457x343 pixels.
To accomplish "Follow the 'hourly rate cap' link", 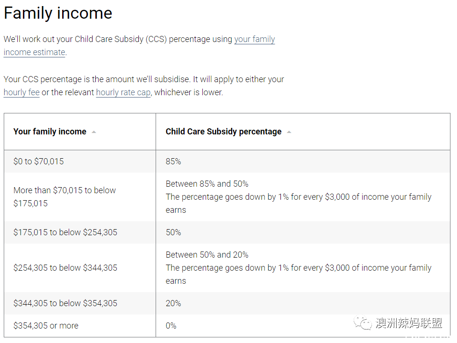I will (123, 92).
